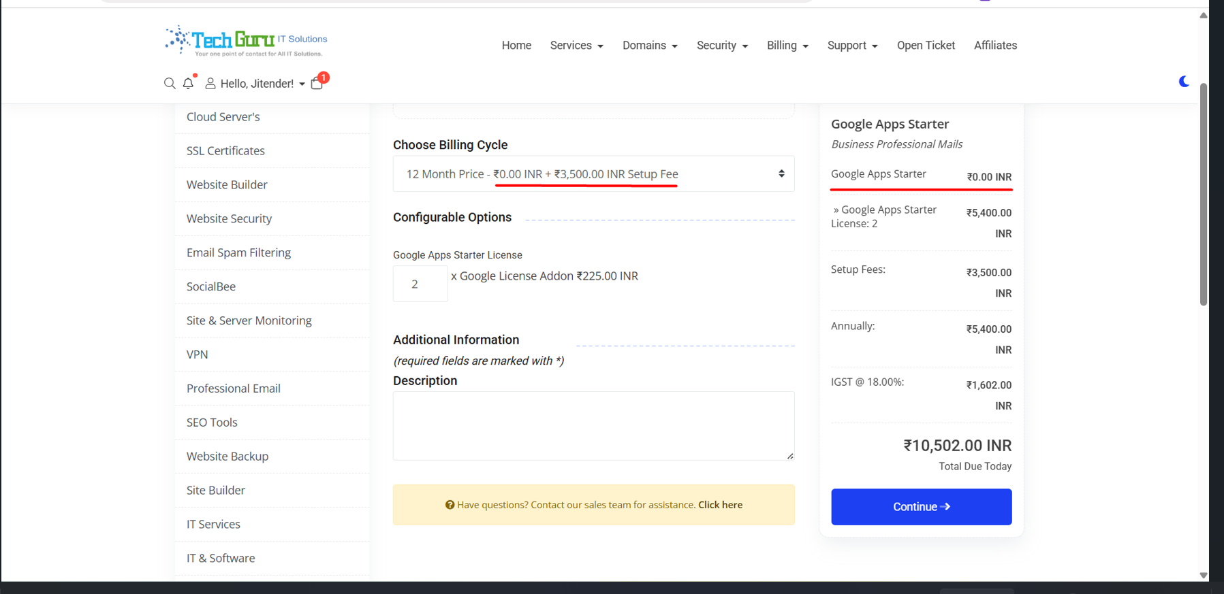
Task: Open Site Builder category
Action: [x=215, y=491]
